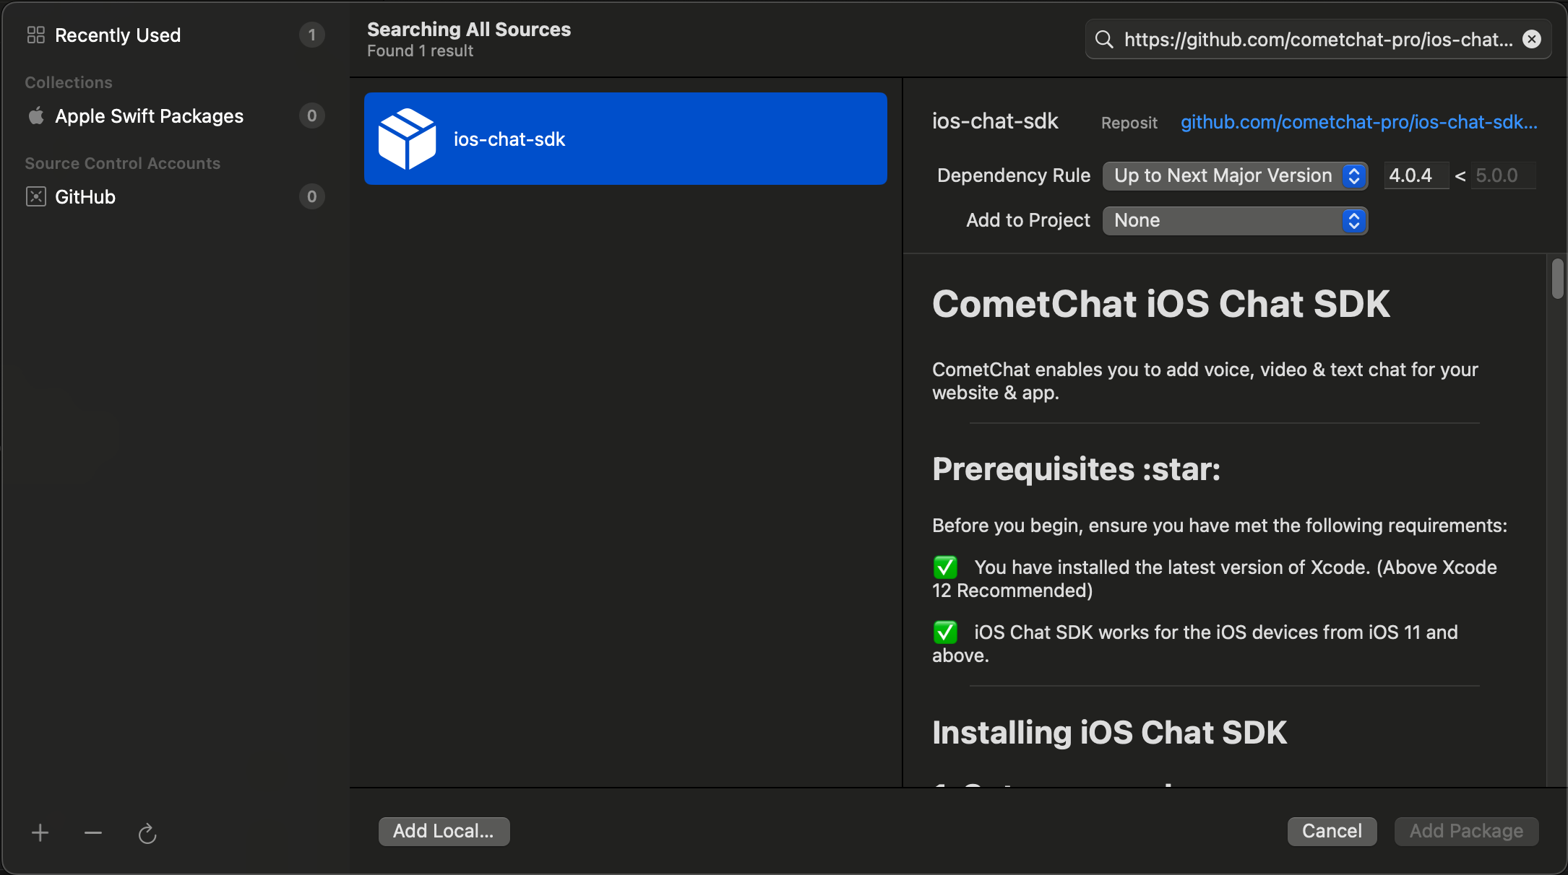Viewport: 1568px width, 875px height.
Task: Clear the search field with the X icon
Action: tap(1532, 39)
